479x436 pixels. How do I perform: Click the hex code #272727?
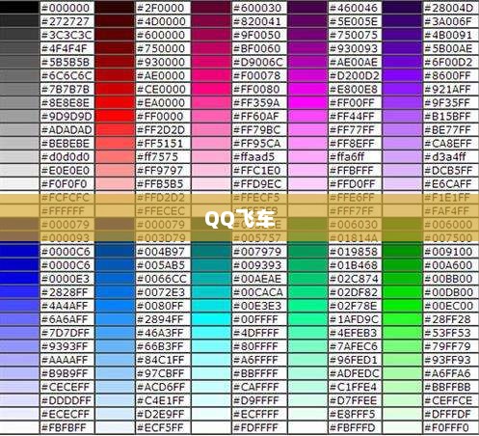pos(66,21)
